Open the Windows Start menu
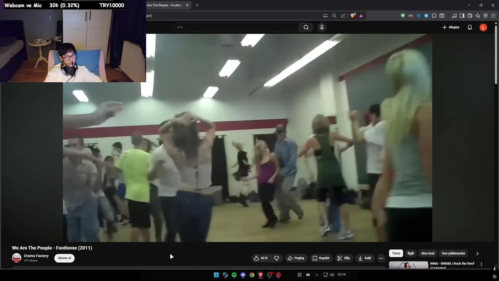This screenshot has width=499, height=281. click(x=216, y=275)
